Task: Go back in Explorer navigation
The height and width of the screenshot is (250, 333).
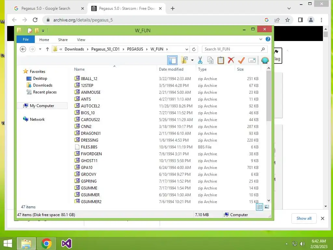Action: (x=23, y=49)
